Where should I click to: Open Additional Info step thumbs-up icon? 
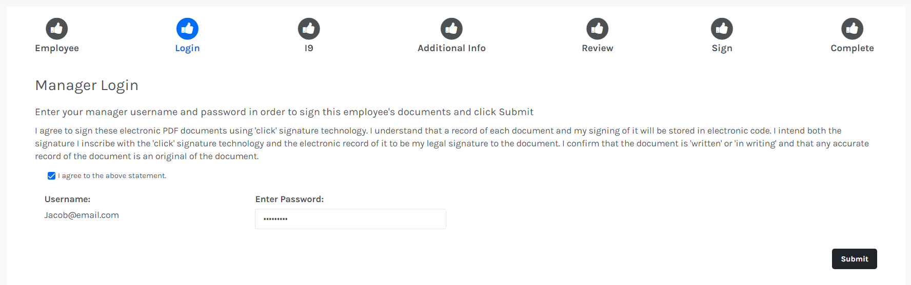[451, 29]
